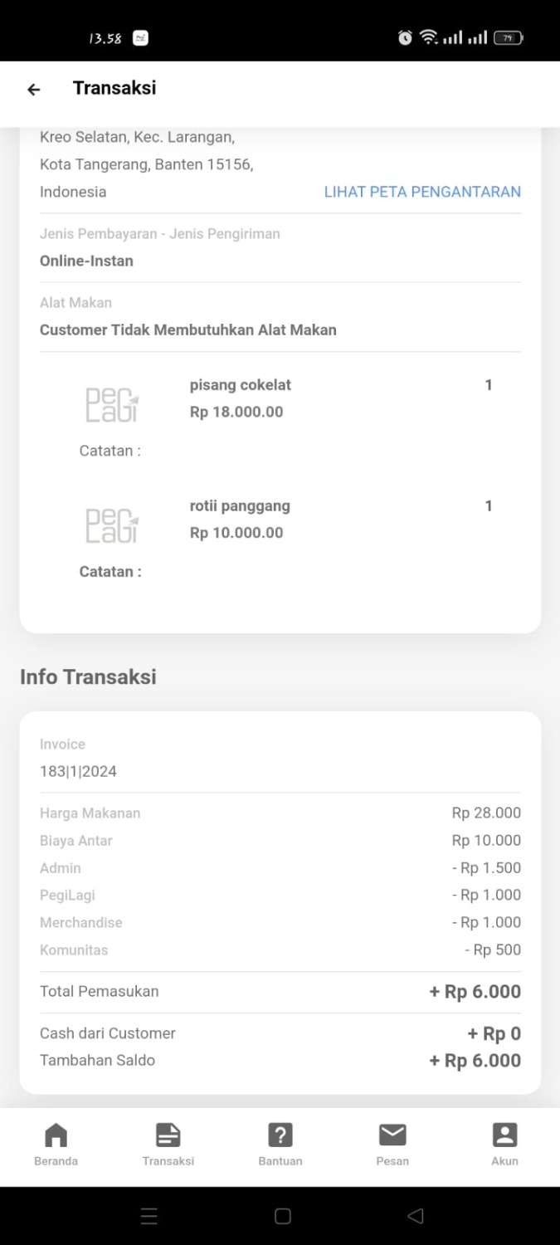Open Akun profile icon

pos(504,1135)
